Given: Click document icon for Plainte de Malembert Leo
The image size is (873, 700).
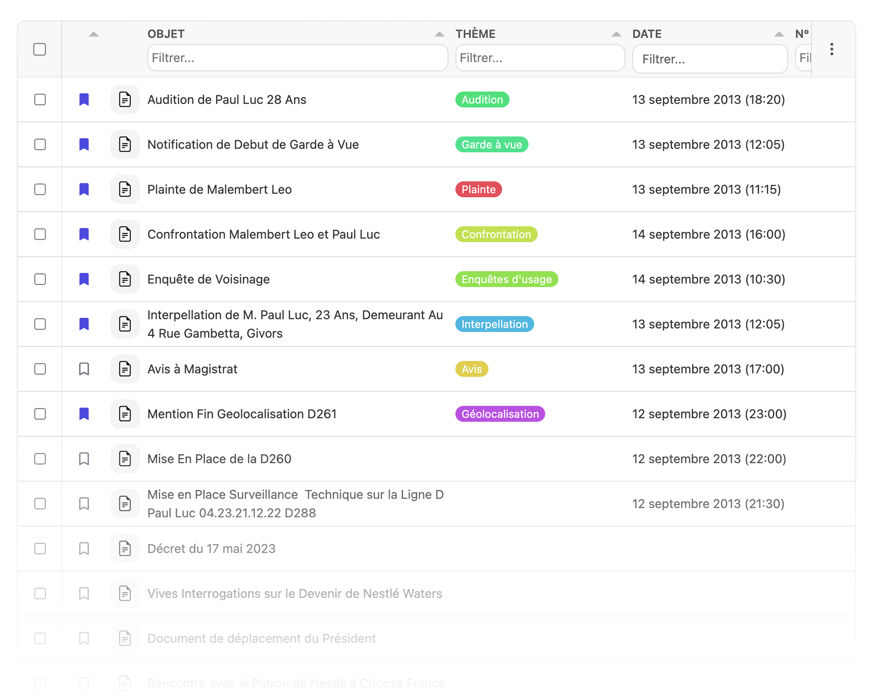Looking at the screenshot, I should 125,190.
